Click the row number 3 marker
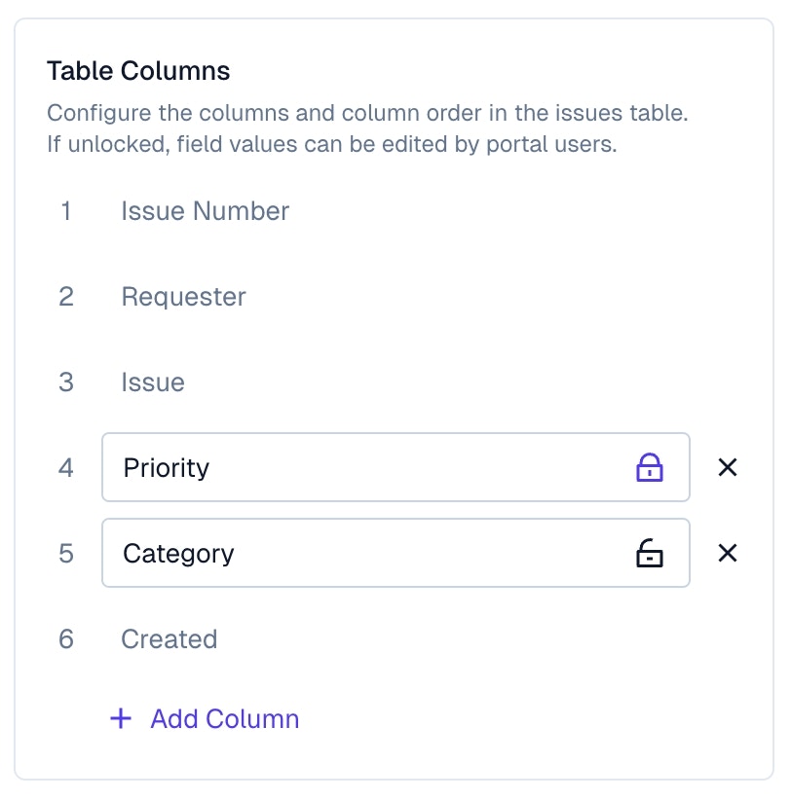 coord(66,382)
